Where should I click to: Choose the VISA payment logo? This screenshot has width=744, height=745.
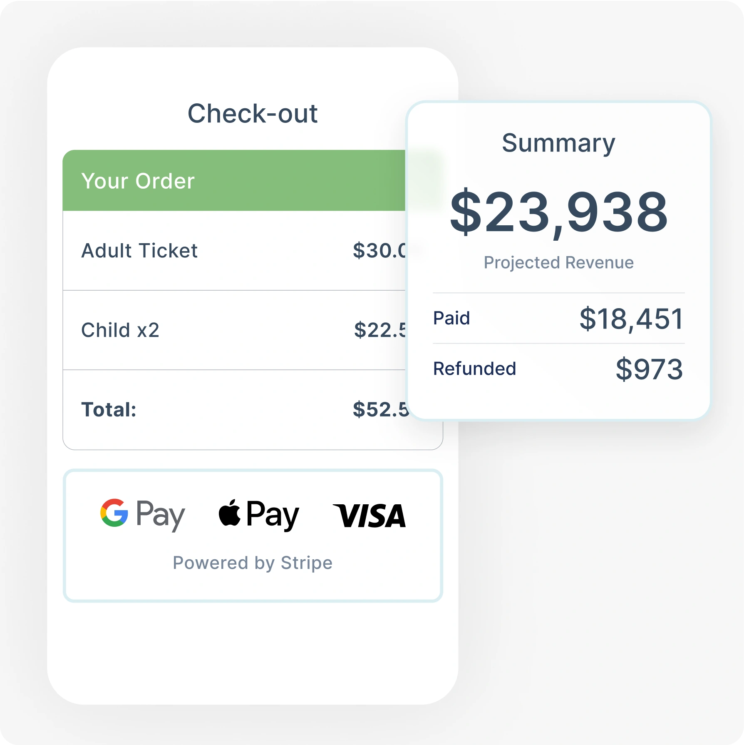(x=369, y=516)
